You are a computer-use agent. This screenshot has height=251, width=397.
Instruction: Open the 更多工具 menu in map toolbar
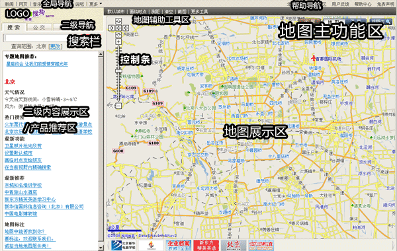pyautogui.click(x=199, y=12)
